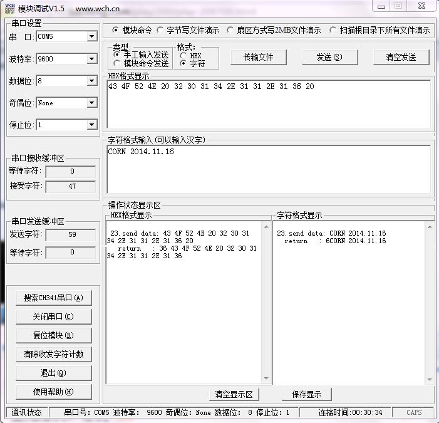Click the 接受字符 count field showing 47
Image resolution: width=439 pixels, height=423 pixels.
point(71,186)
